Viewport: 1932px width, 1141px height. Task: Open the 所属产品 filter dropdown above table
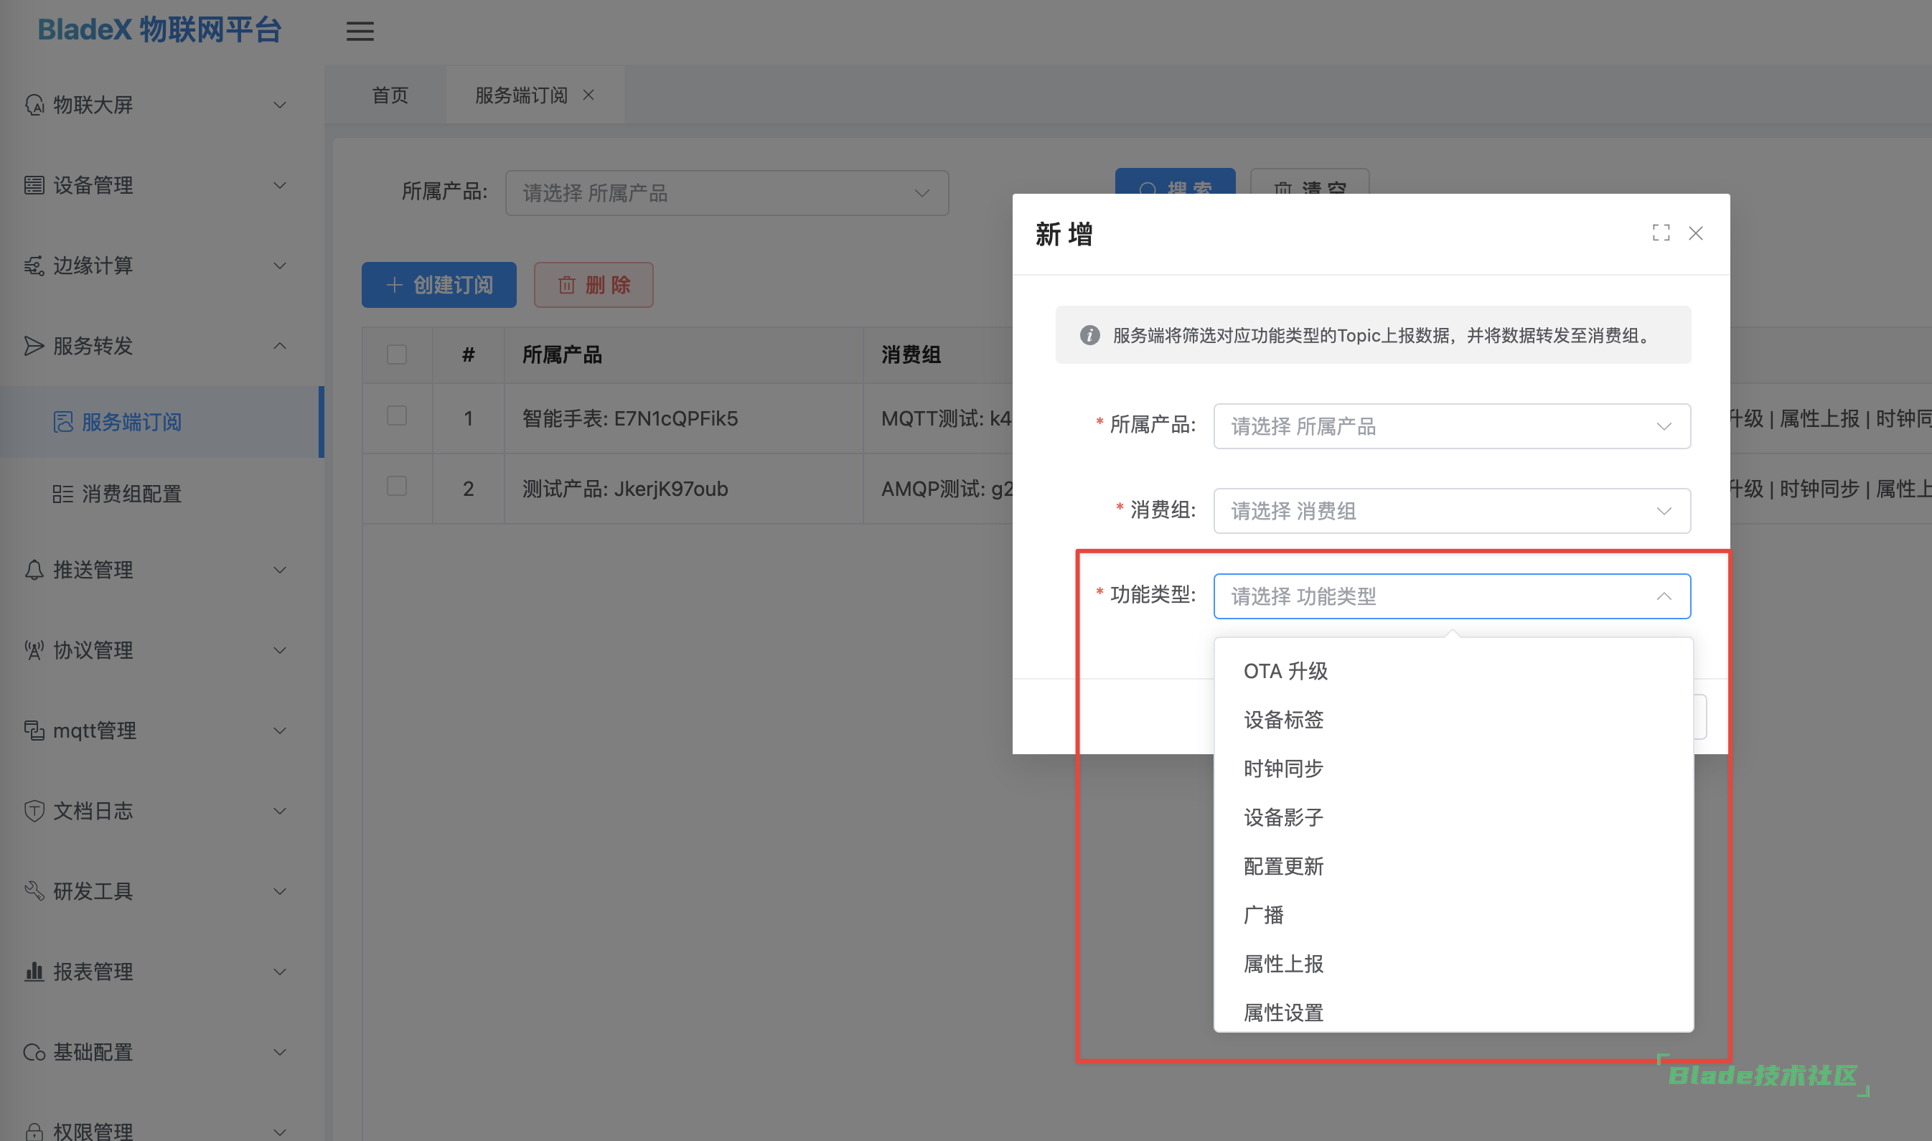pyautogui.click(x=726, y=193)
